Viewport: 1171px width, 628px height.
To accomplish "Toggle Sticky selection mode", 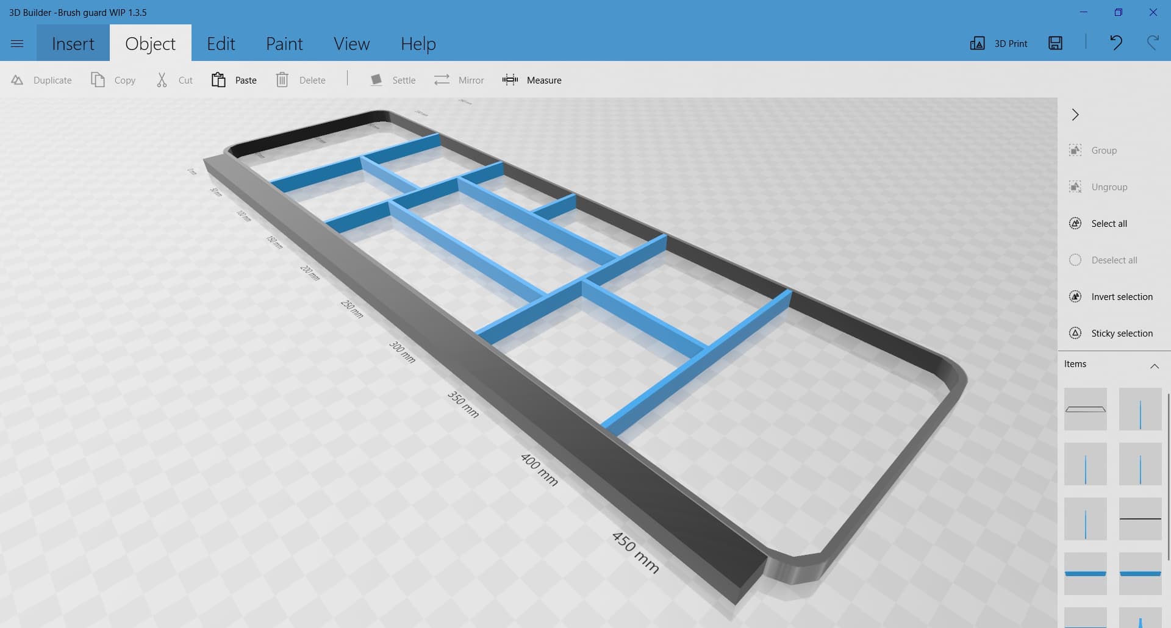I will point(1075,333).
